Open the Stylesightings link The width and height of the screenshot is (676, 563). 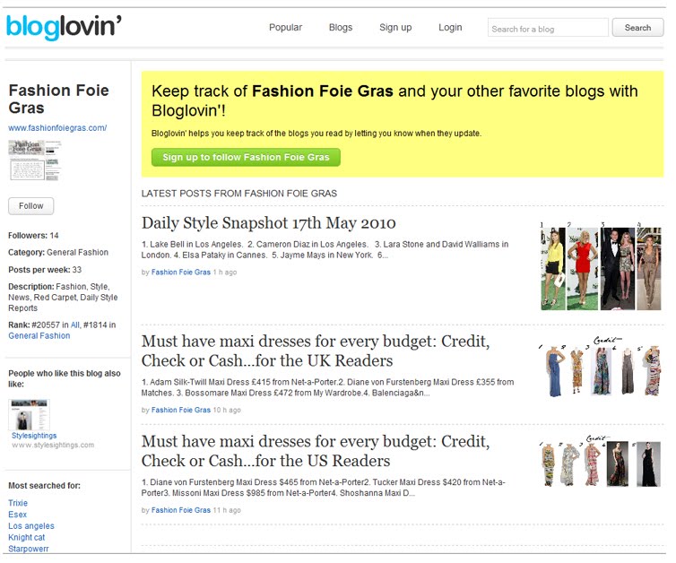point(34,436)
